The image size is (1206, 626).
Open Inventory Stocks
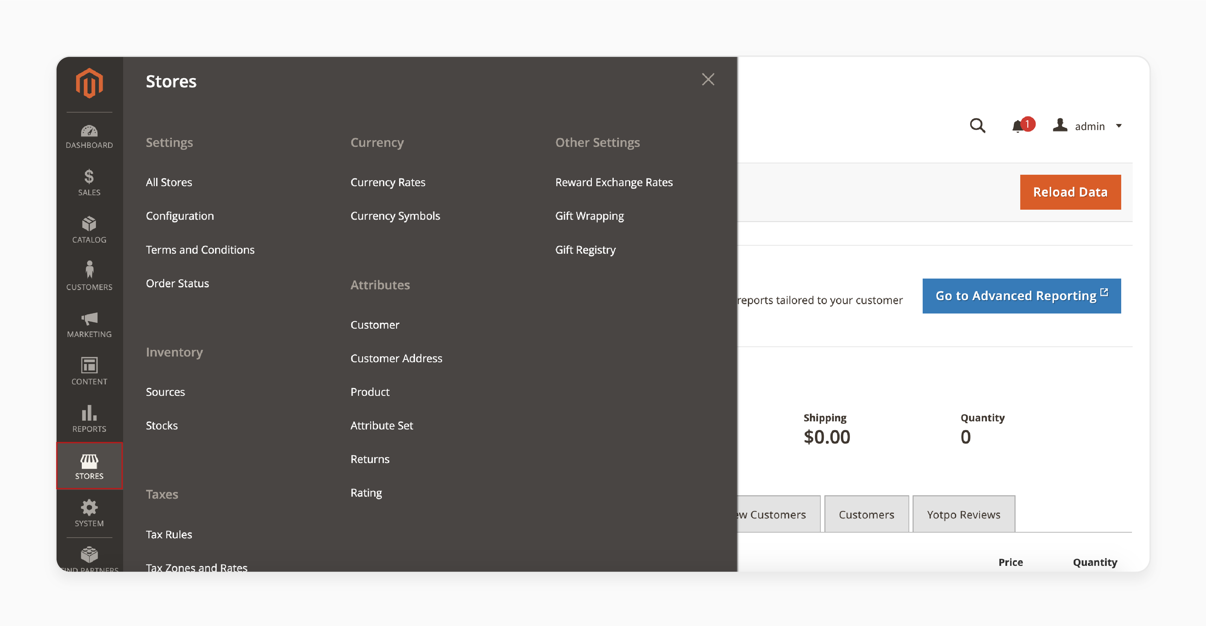[162, 425]
